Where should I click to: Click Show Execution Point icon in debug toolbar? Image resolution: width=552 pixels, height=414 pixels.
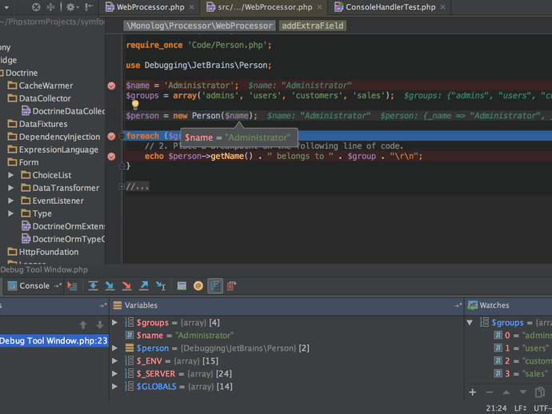(74, 285)
